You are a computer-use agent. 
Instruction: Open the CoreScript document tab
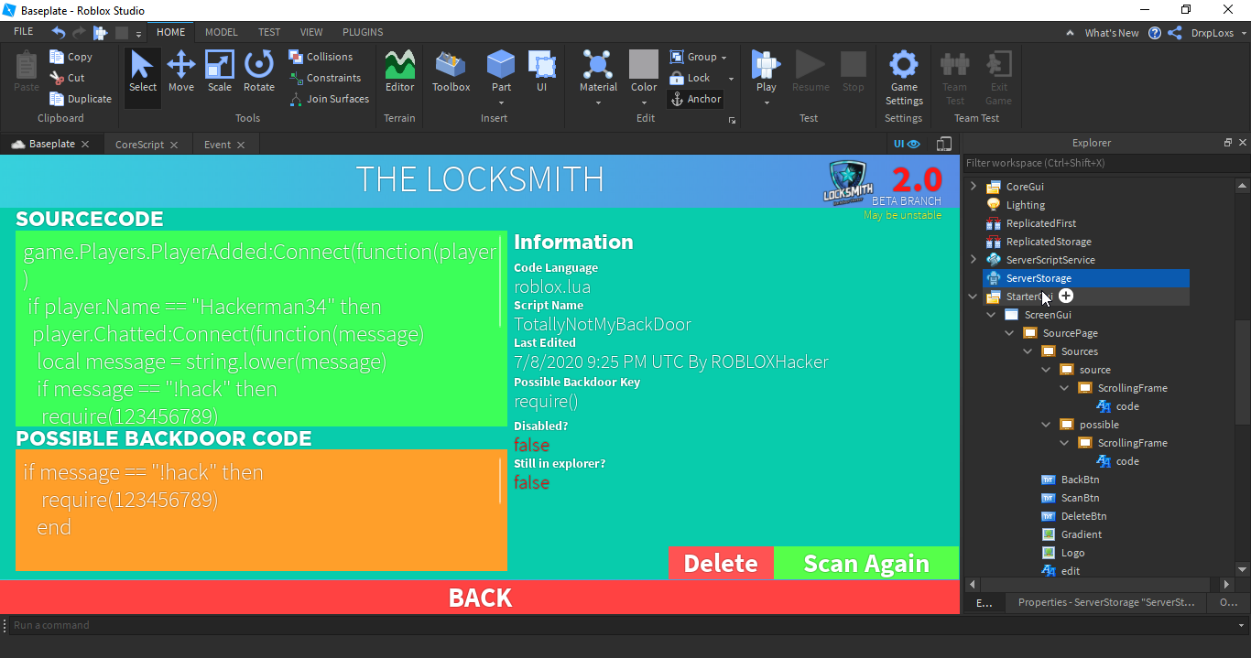(139, 145)
